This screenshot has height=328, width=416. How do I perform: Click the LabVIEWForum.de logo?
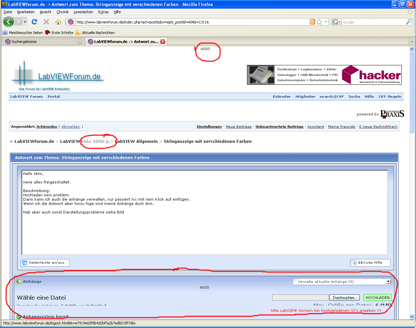[x=58, y=76]
